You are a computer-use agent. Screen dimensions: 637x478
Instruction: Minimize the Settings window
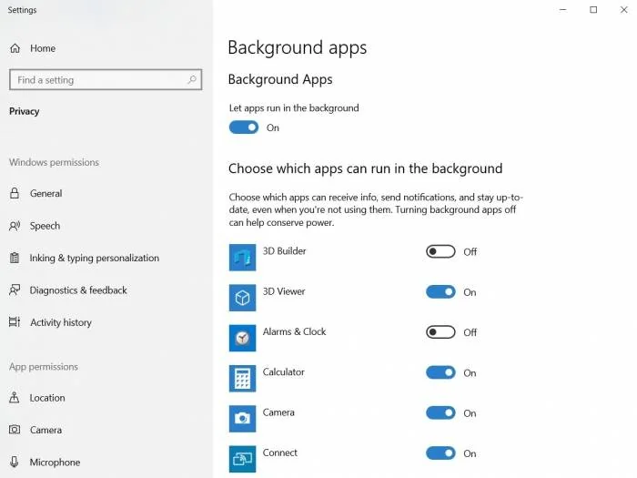tap(563, 9)
